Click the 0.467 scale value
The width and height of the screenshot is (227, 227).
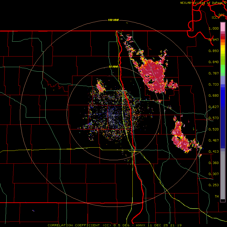214,140
